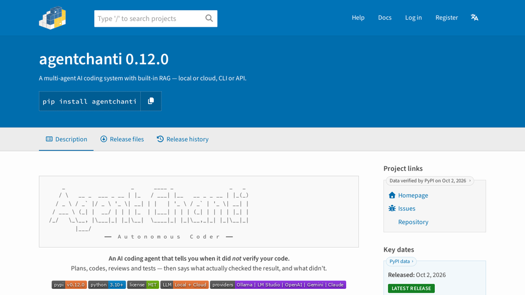Screen dimensions: 525x295
Task: Switch to the Release history tab
Action: (182, 139)
